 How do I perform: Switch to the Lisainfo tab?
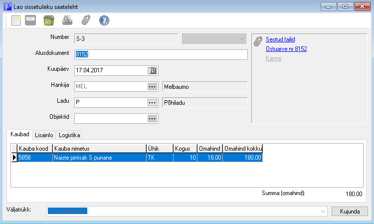44,135
